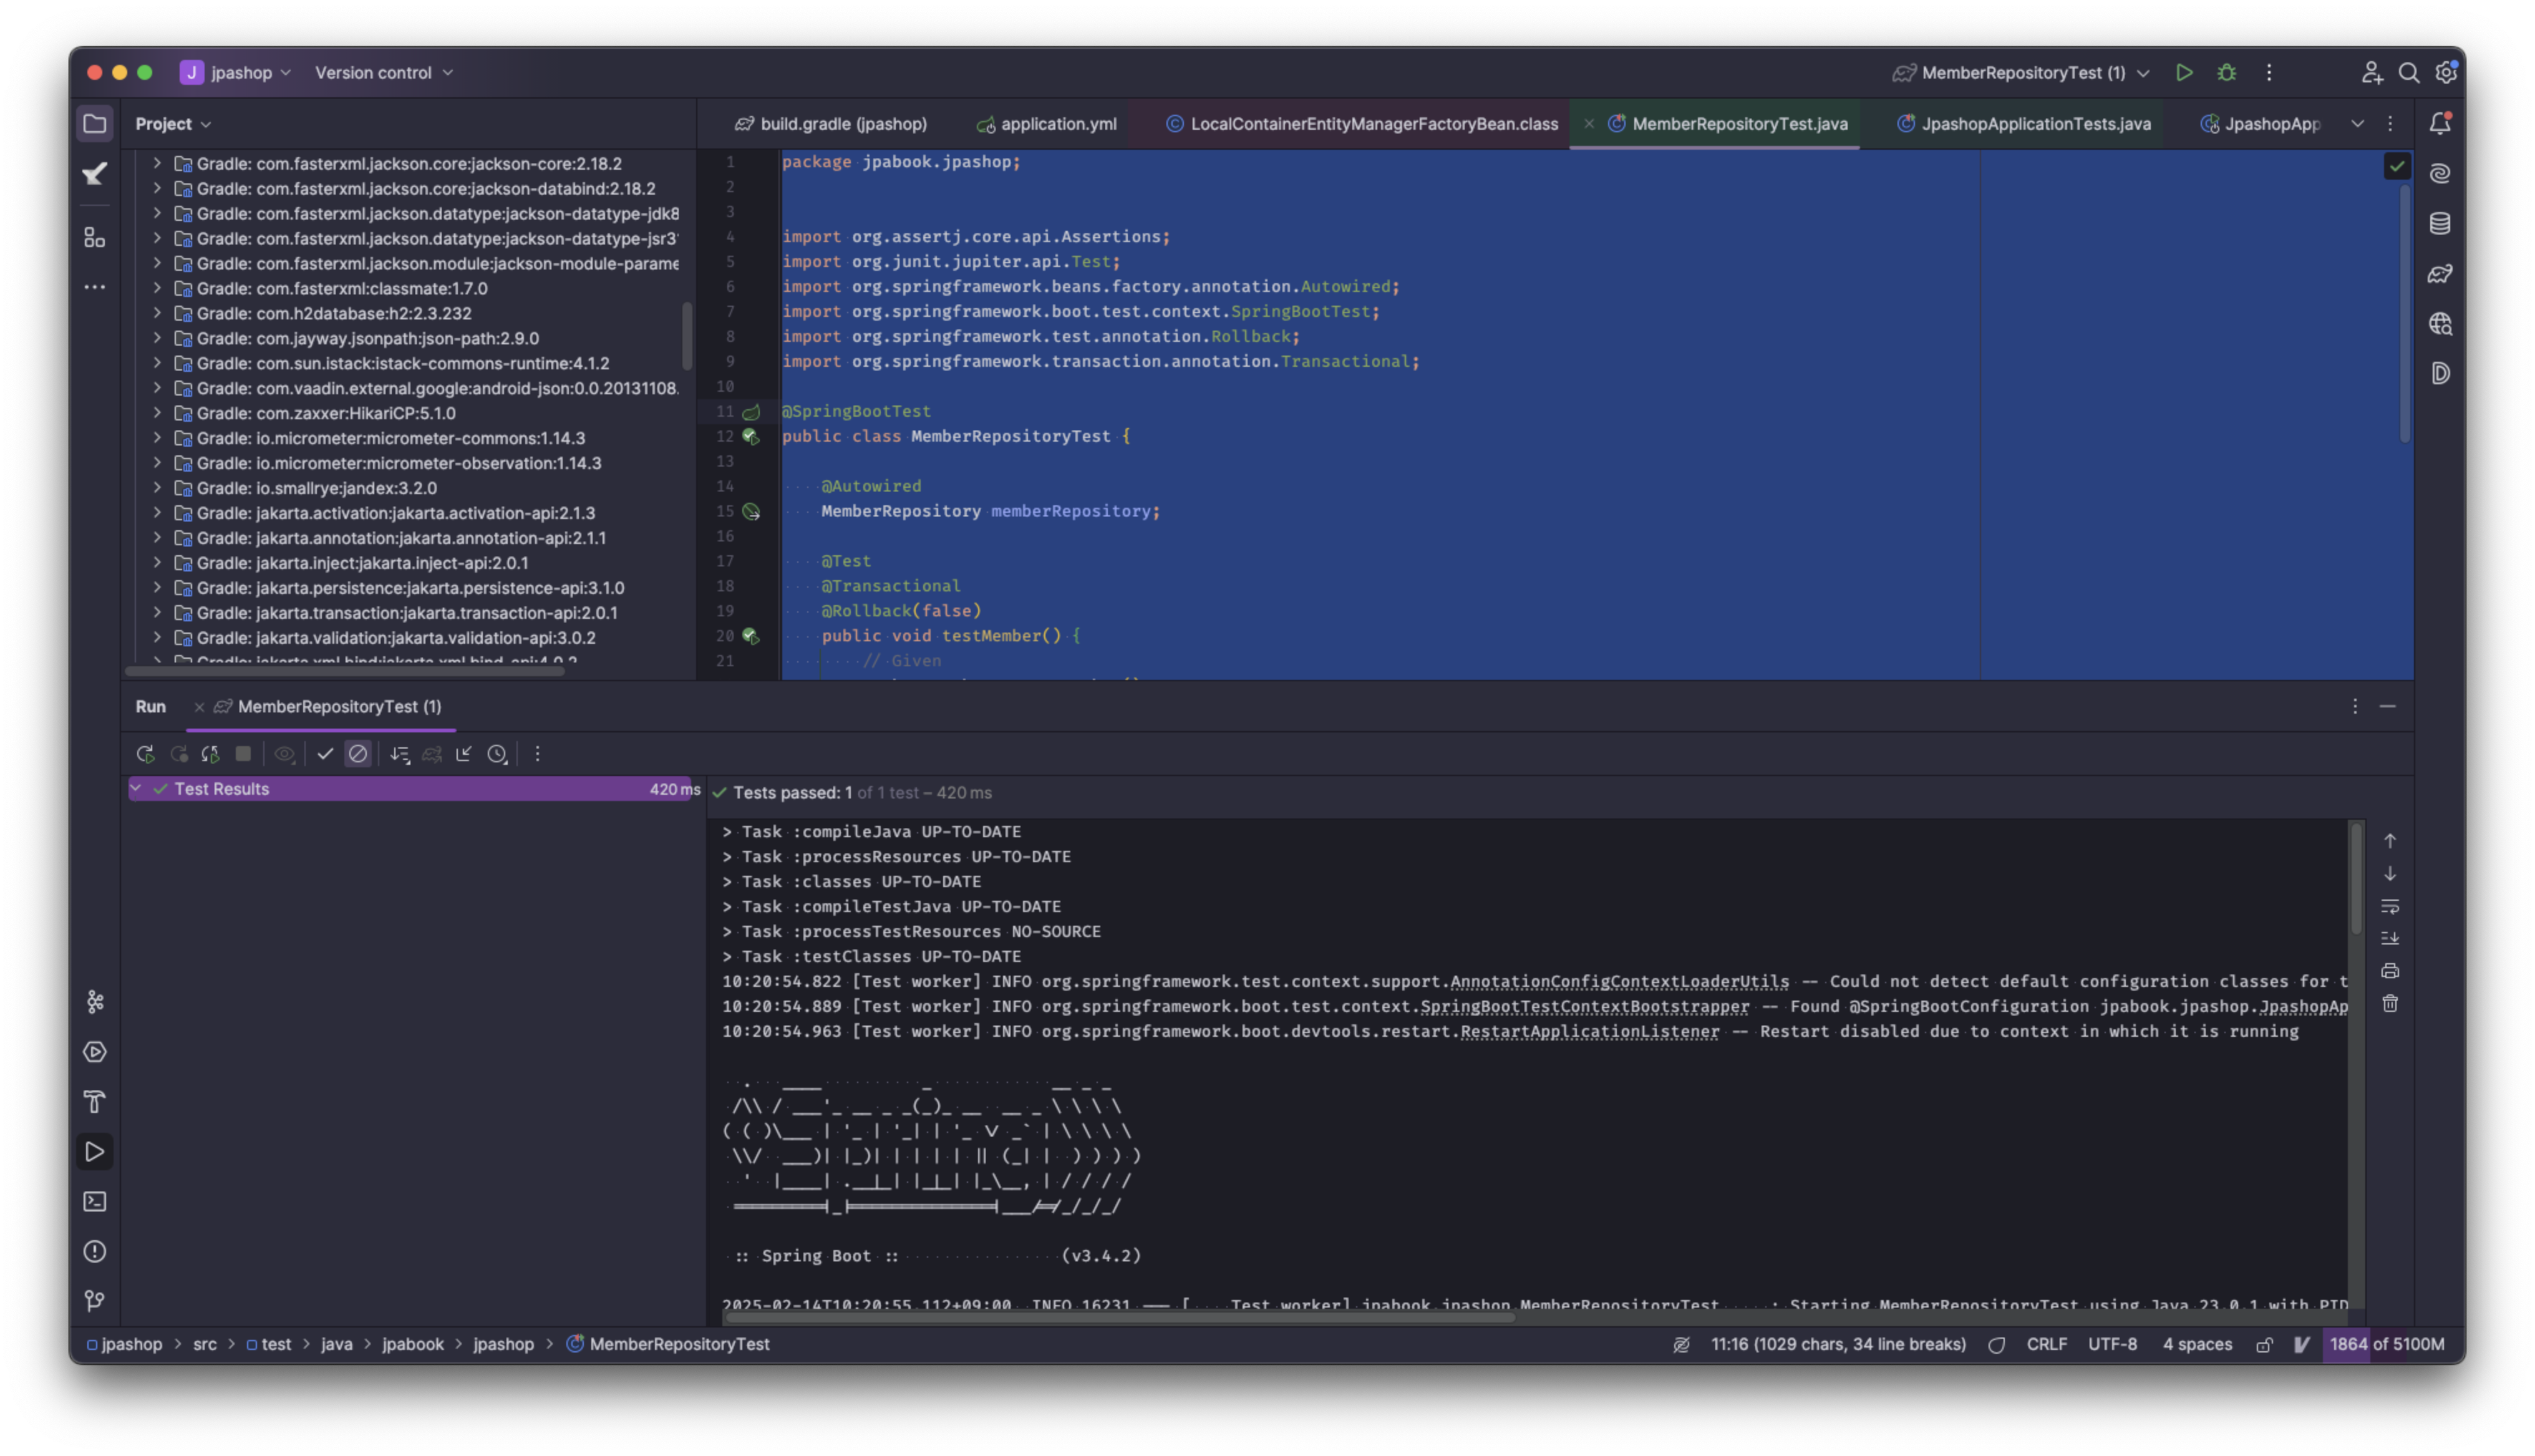This screenshot has height=1456, width=2535.
Task: Open the Version control dropdown
Action: point(384,73)
